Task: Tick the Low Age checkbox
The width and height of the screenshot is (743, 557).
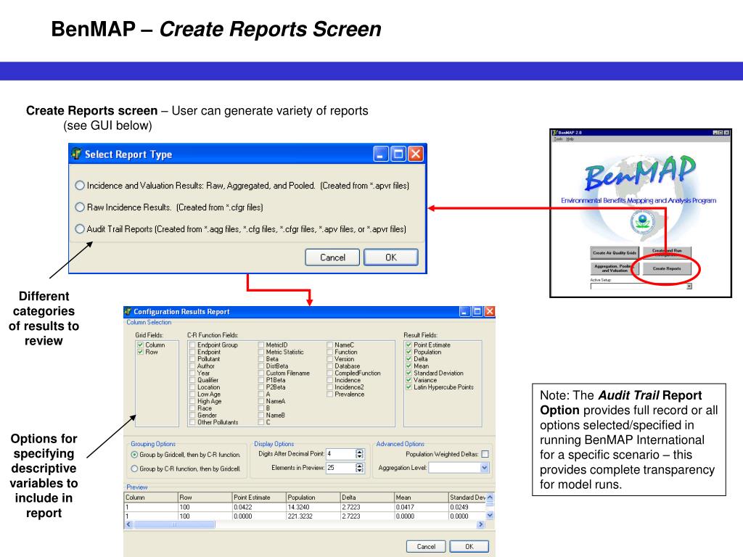Action: [192, 394]
